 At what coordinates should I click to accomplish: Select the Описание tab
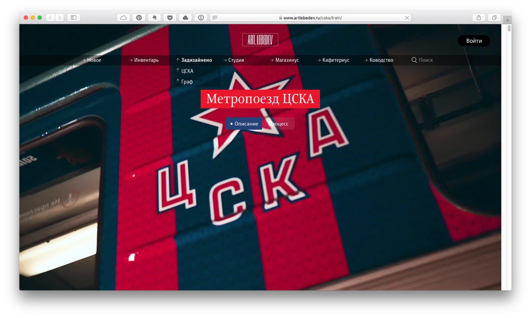tap(244, 124)
